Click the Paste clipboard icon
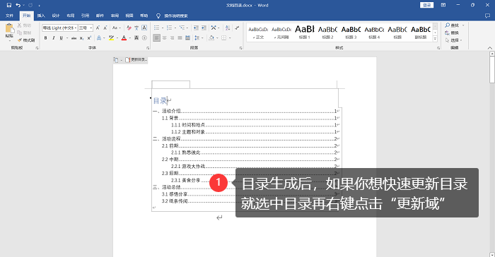Screen dimensions: 495x257 [x=9, y=28]
